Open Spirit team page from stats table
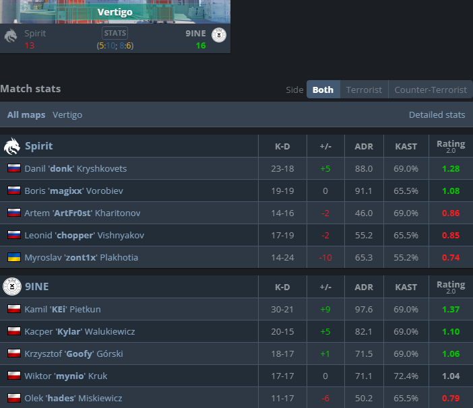 pos(39,146)
